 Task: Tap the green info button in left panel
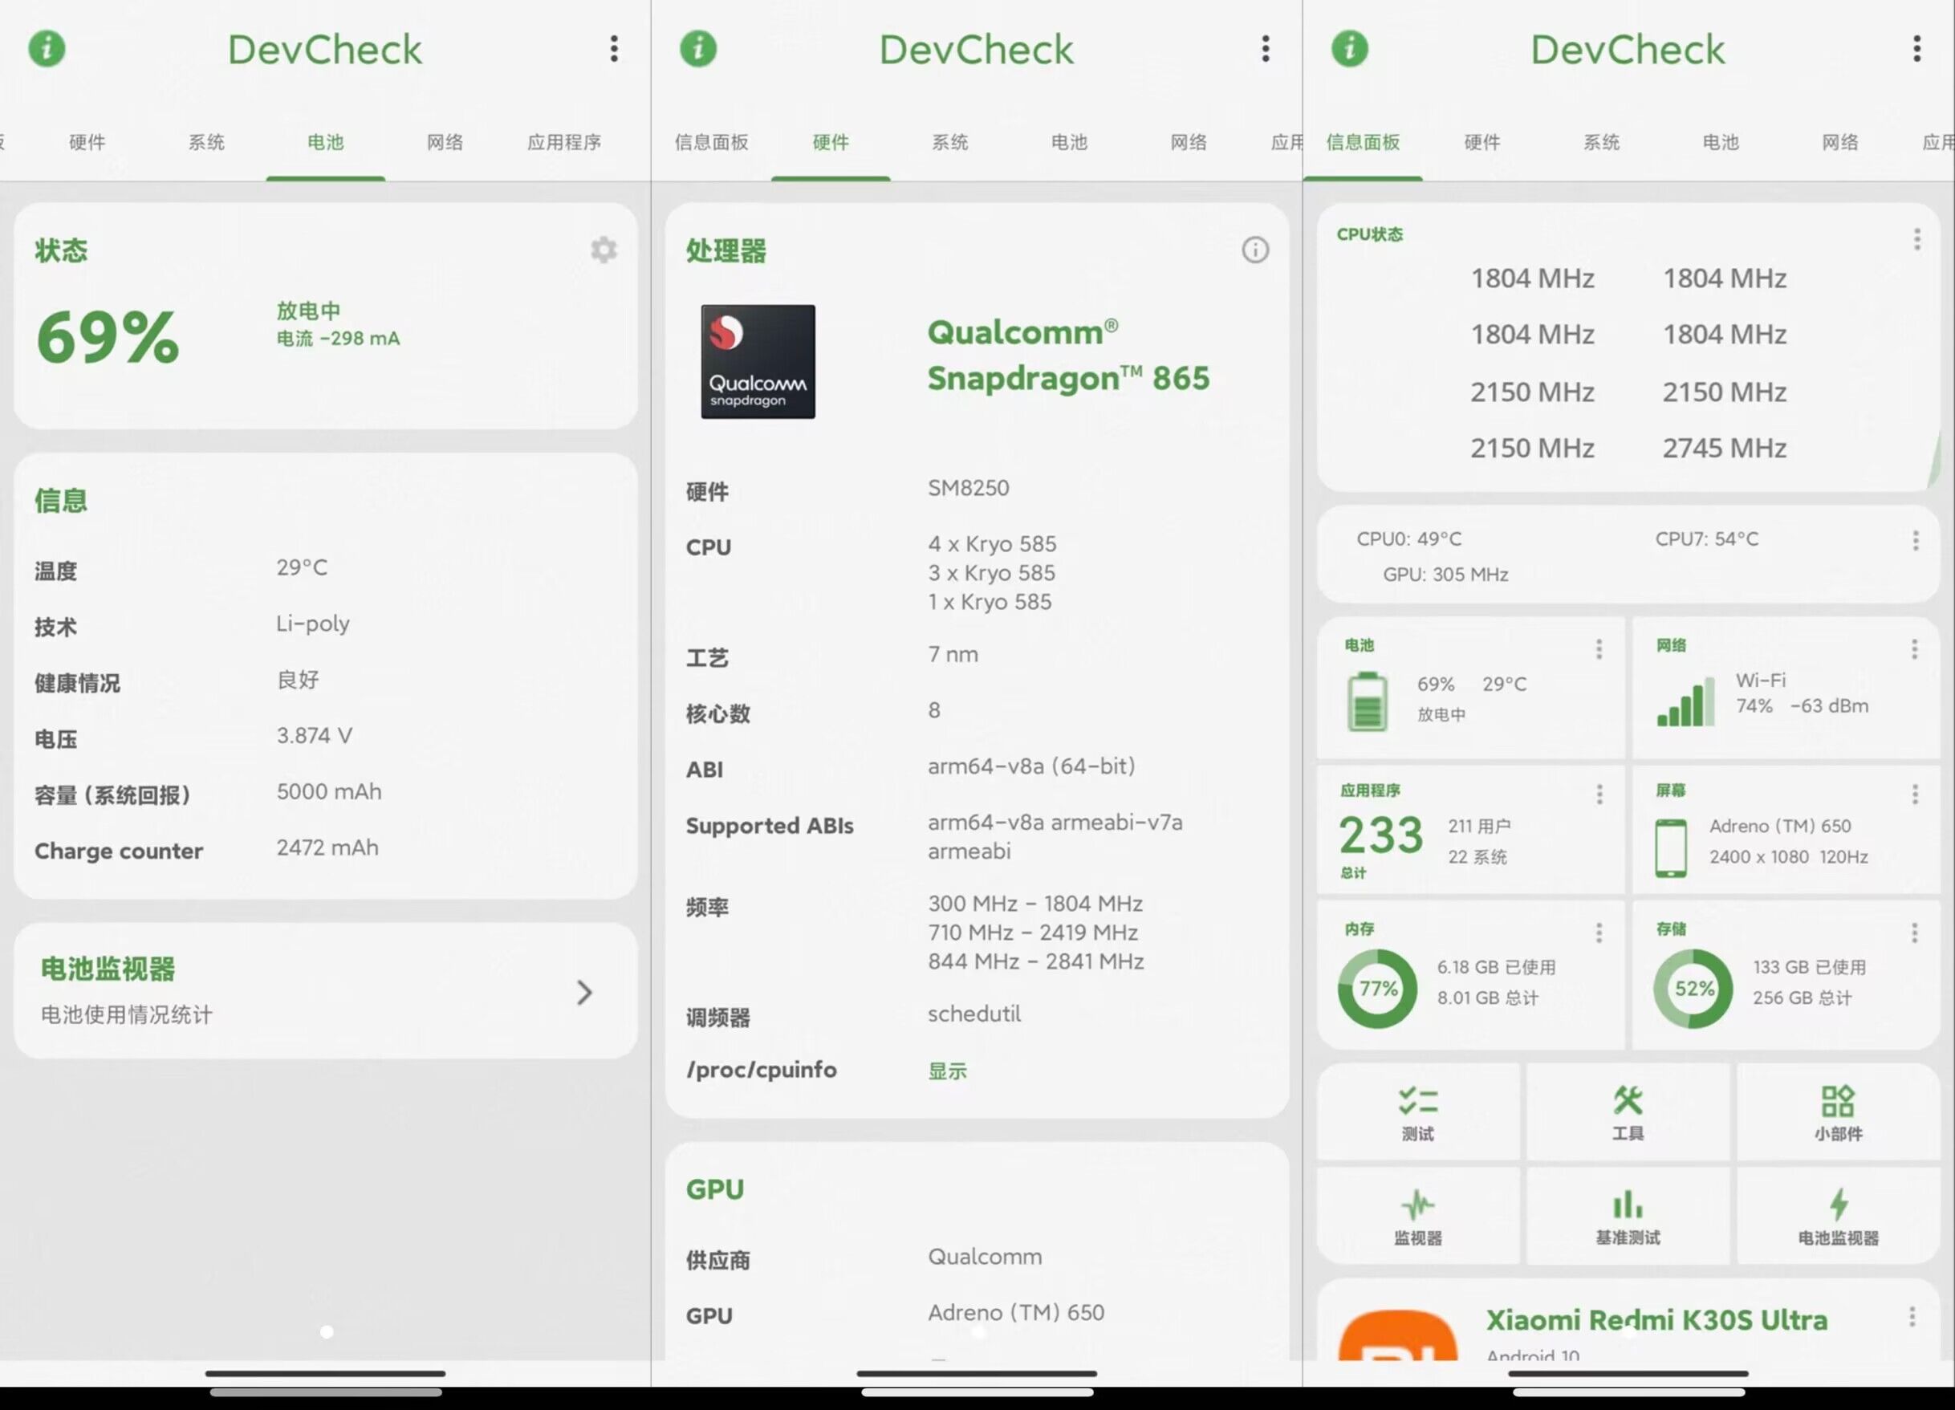click(x=47, y=48)
